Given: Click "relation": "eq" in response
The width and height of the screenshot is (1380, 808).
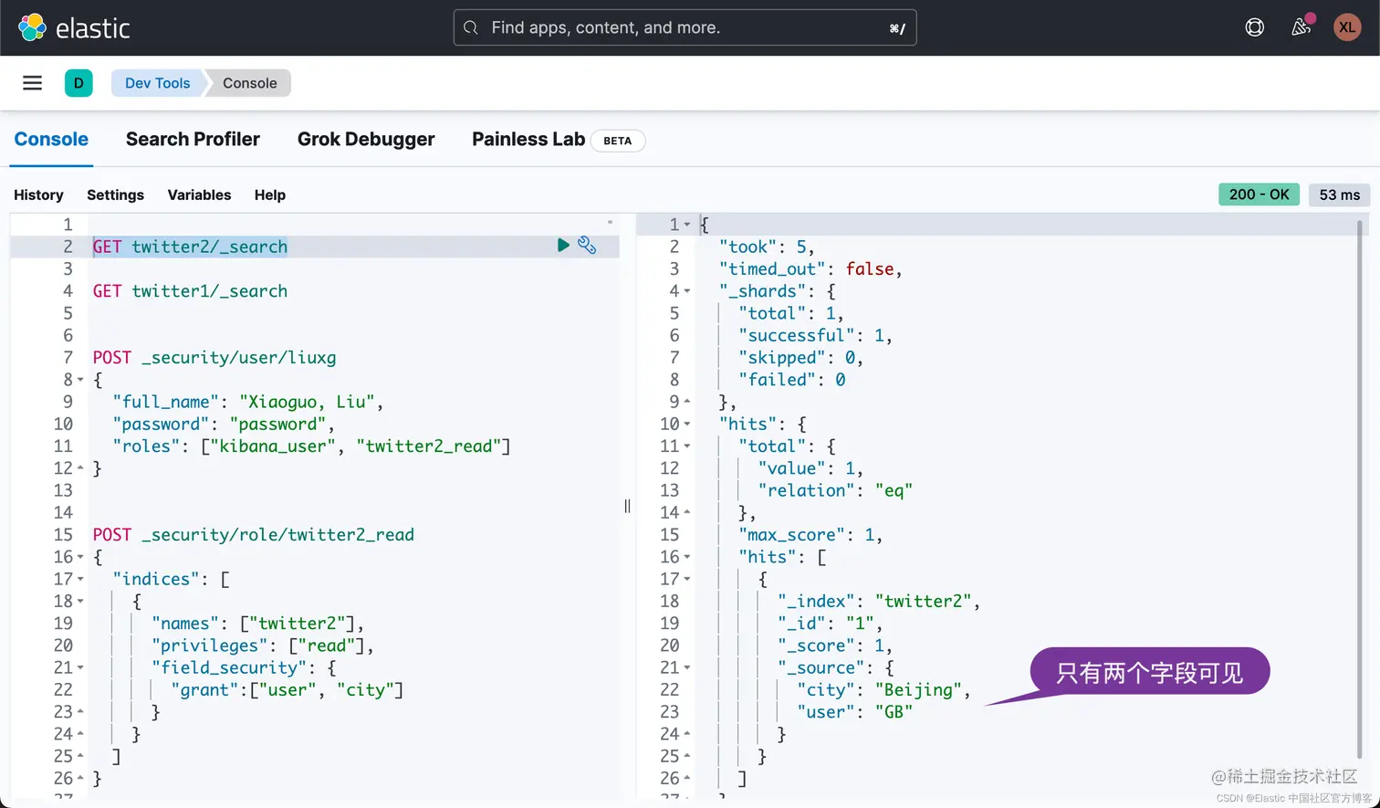Looking at the screenshot, I should pos(835,491).
